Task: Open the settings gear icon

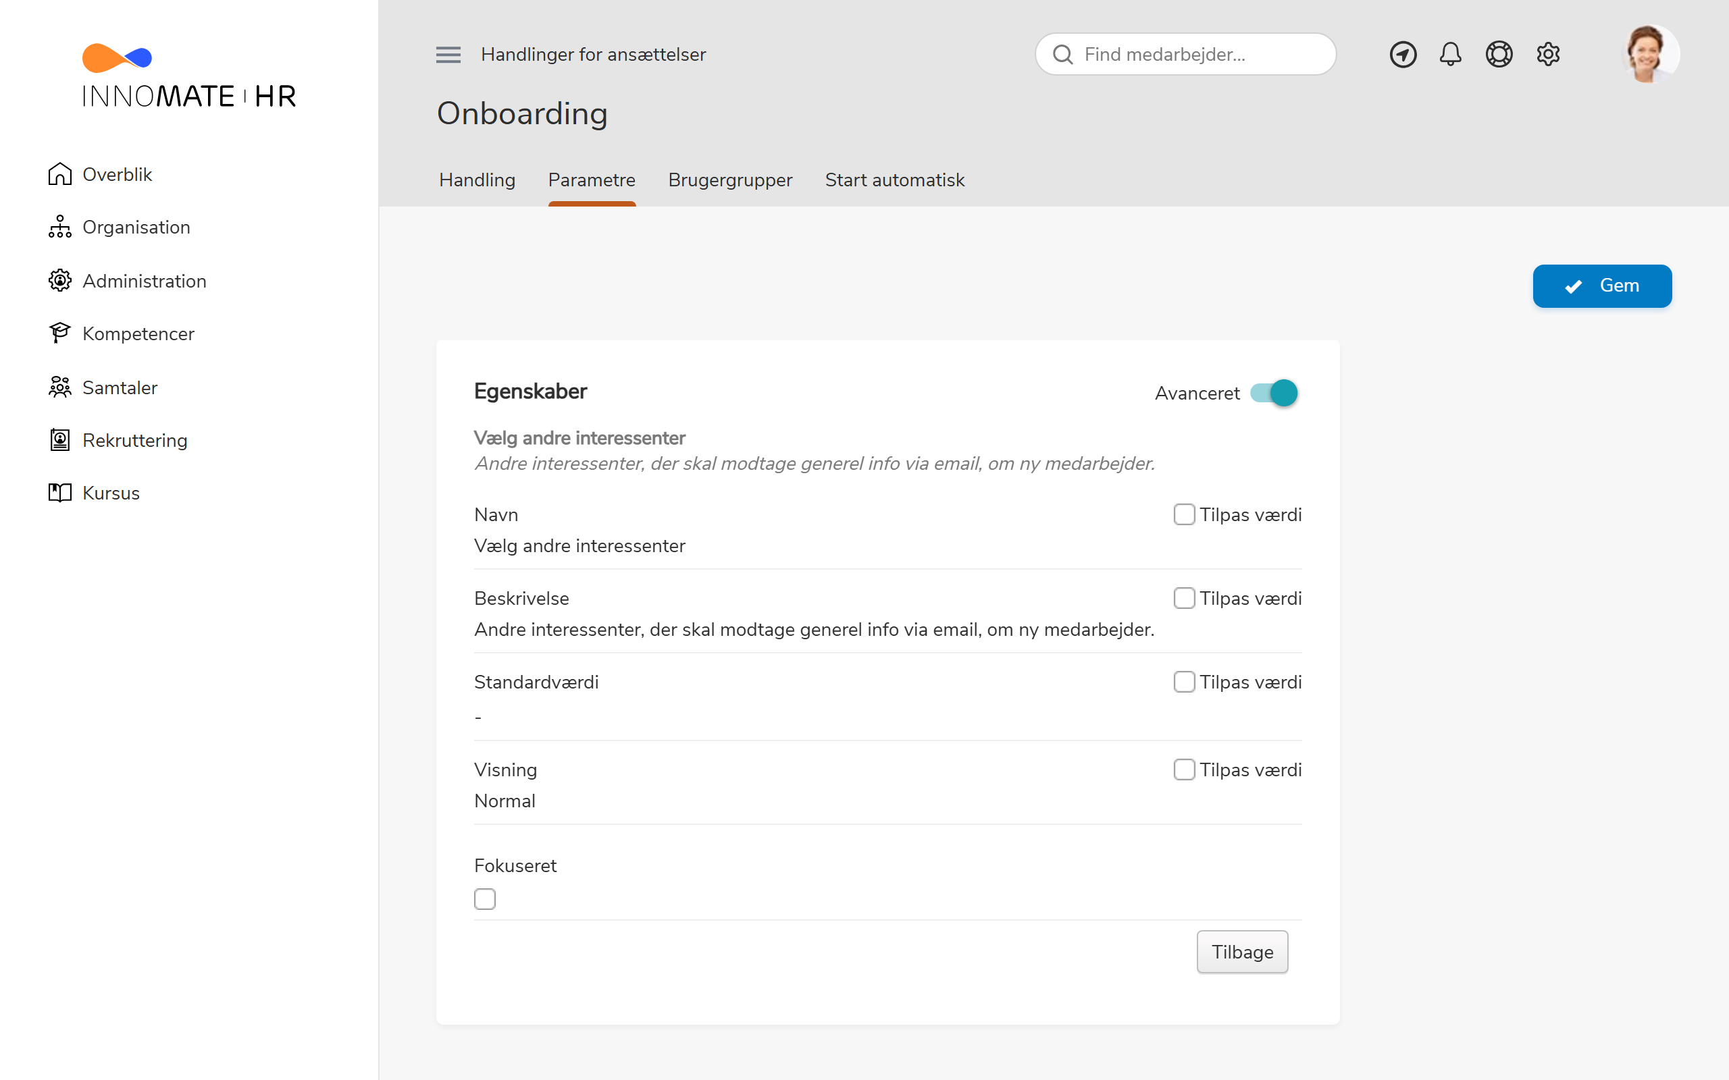Action: 1547,54
